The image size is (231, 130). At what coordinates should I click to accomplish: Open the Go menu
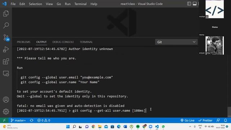point(58,4)
